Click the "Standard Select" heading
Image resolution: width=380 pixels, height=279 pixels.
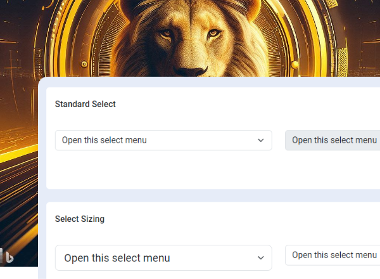pyautogui.click(x=85, y=104)
